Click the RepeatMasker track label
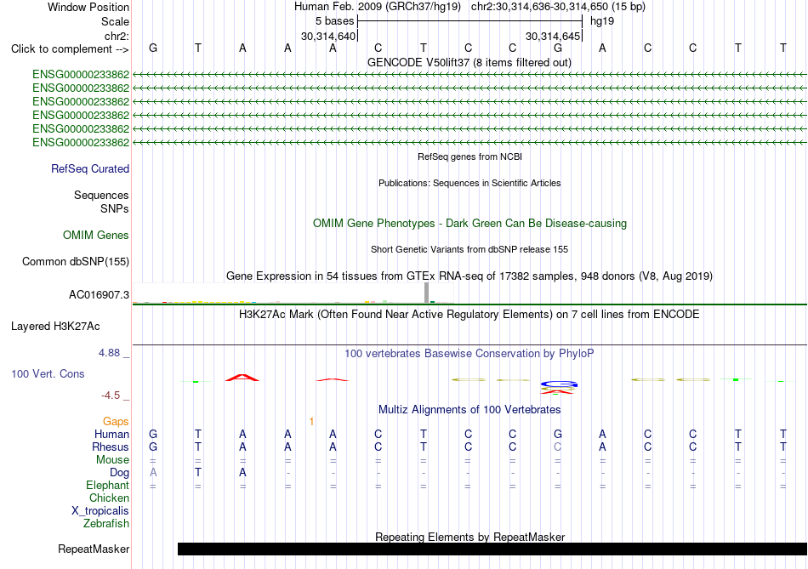The image size is (808, 569). (x=94, y=549)
